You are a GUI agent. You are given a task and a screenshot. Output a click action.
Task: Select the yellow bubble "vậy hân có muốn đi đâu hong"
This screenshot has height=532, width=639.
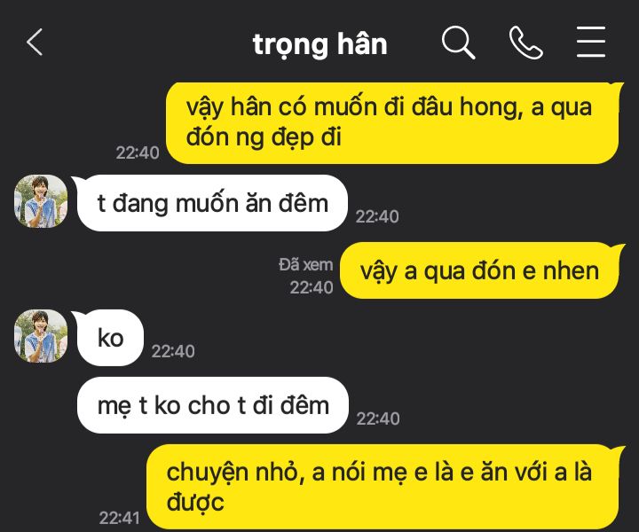click(392, 123)
